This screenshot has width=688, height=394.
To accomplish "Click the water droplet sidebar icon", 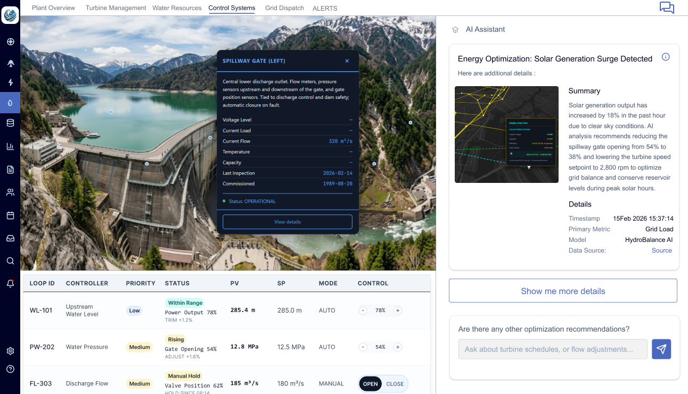I will click(x=10, y=103).
